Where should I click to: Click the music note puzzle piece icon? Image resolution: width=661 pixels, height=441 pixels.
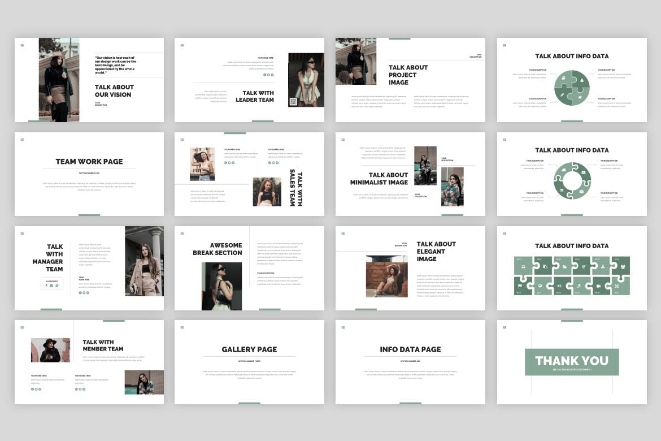[x=578, y=286]
